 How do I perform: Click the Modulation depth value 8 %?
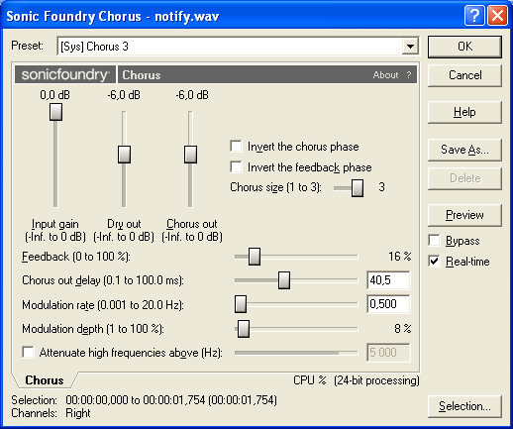[403, 328]
